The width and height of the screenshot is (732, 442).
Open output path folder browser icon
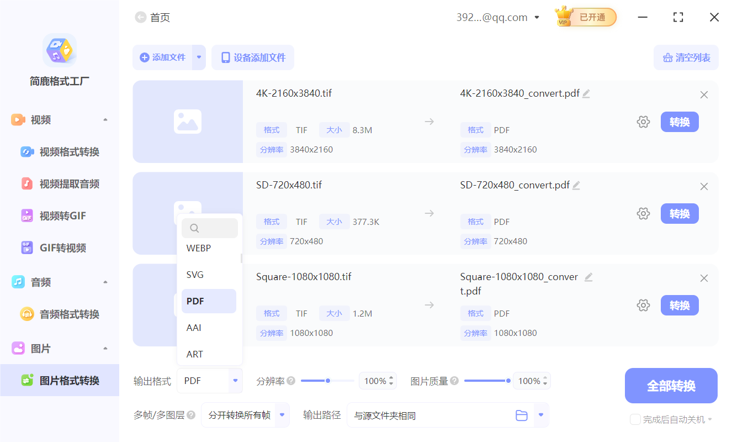tap(521, 415)
